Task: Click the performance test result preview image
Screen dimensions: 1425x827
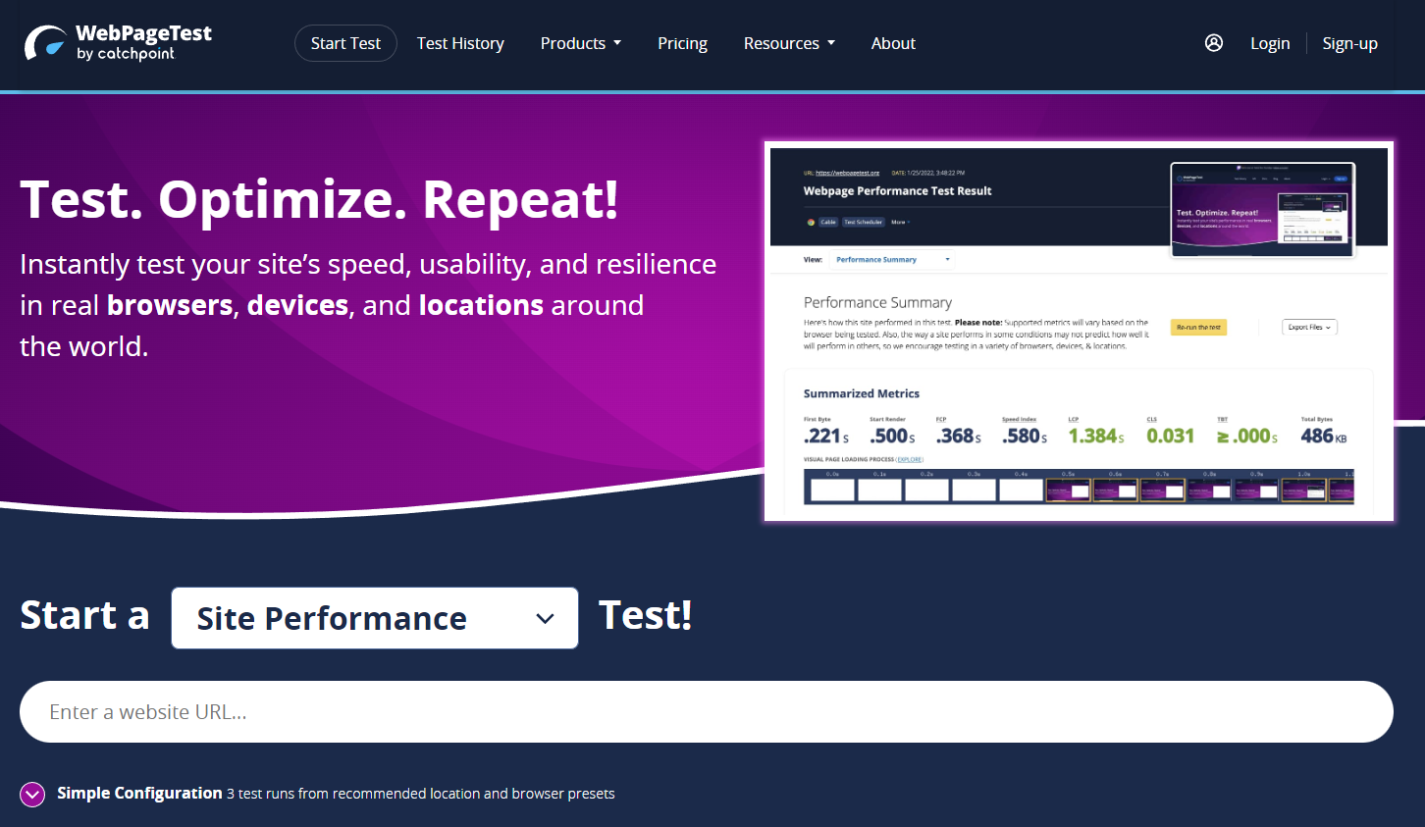Action: (x=1080, y=332)
